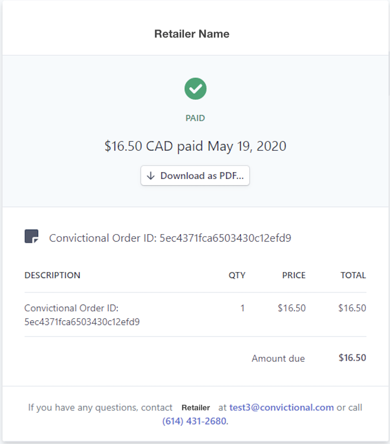
Task: Click the TOTAL column header
Action: tap(353, 275)
